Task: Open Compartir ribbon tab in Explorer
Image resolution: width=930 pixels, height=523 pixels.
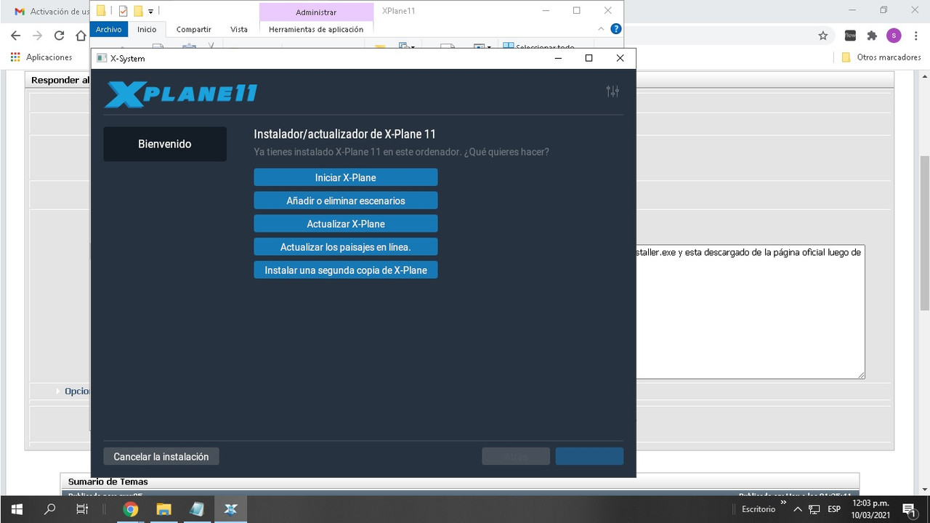Action: (193, 29)
